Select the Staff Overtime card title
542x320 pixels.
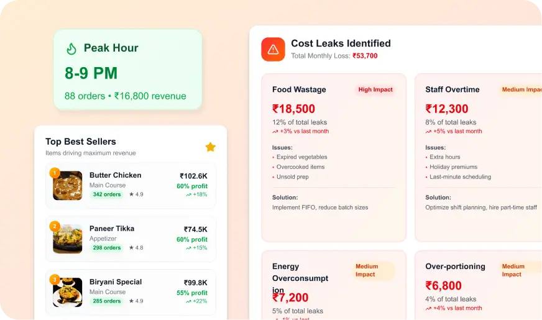click(452, 89)
